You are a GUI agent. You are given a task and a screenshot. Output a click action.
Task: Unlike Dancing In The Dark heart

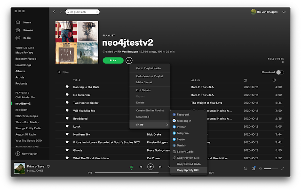coord(67,87)
